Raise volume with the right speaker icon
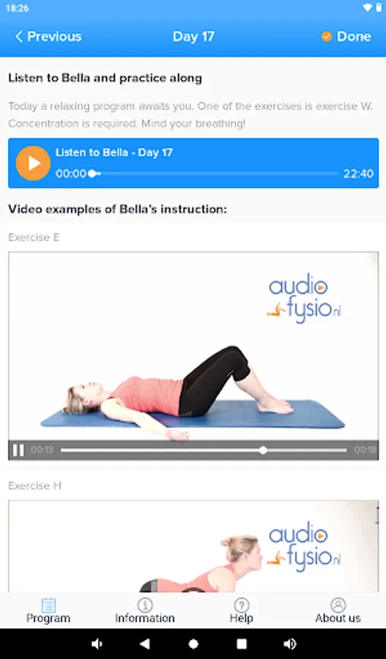386x659 pixels. tap(290, 644)
